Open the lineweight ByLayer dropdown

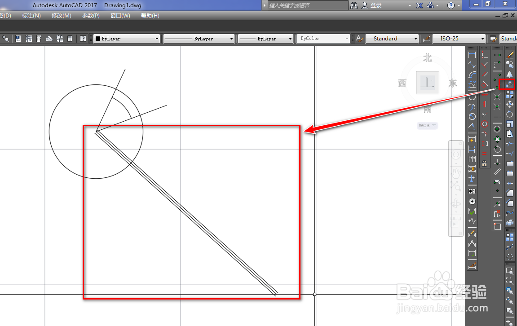pyautogui.click(x=266, y=39)
